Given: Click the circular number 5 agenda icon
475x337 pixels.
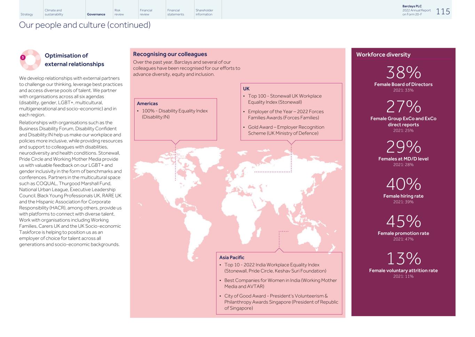Looking at the screenshot, I should 31,60.
